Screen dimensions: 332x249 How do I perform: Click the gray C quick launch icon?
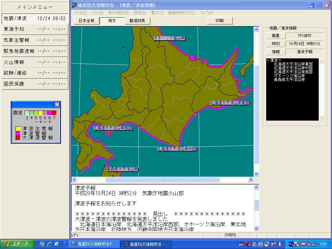(42, 244)
